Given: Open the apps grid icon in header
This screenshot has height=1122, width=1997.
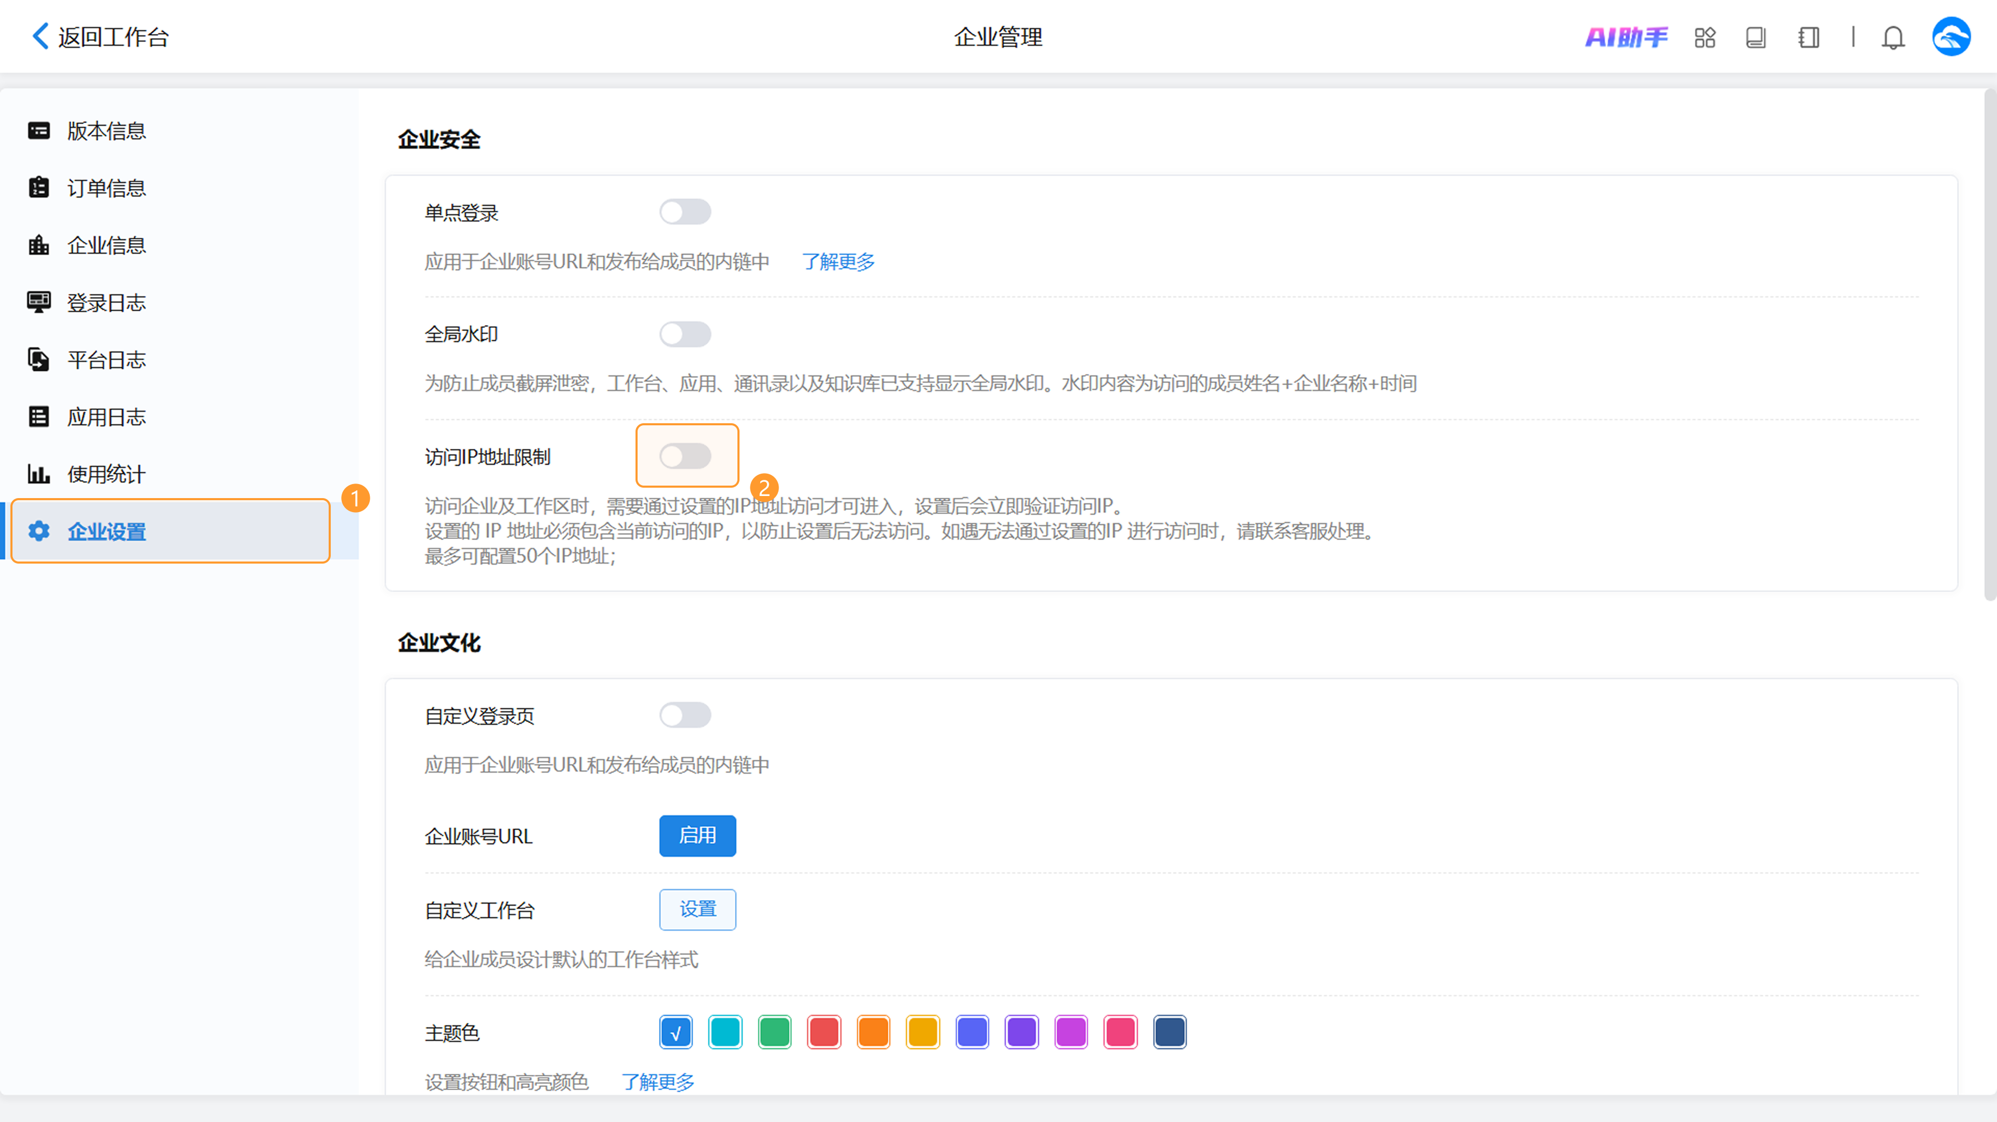Looking at the screenshot, I should point(1705,37).
